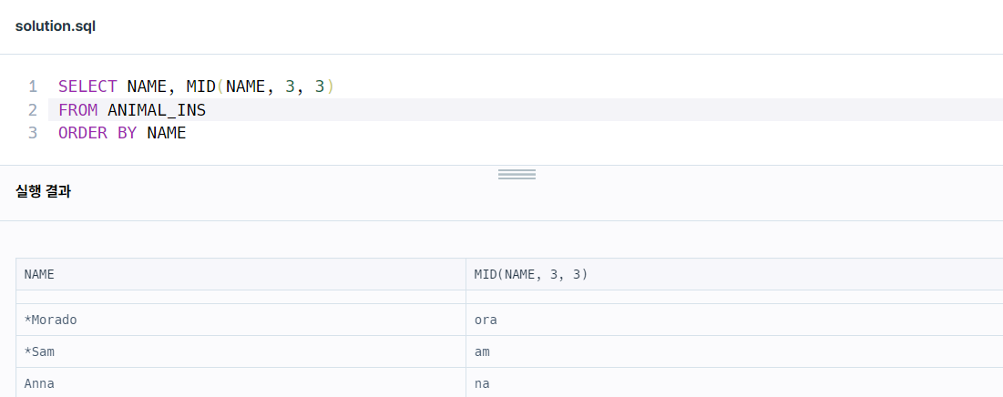Select the ora result cell
Image resolution: width=1003 pixels, height=397 pixels.
734,320
